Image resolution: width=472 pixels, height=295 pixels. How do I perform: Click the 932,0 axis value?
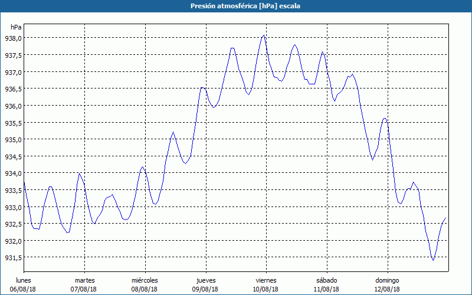(13, 241)
